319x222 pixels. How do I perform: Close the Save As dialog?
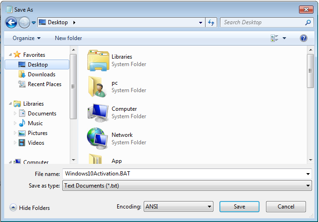tap(306, 9)
